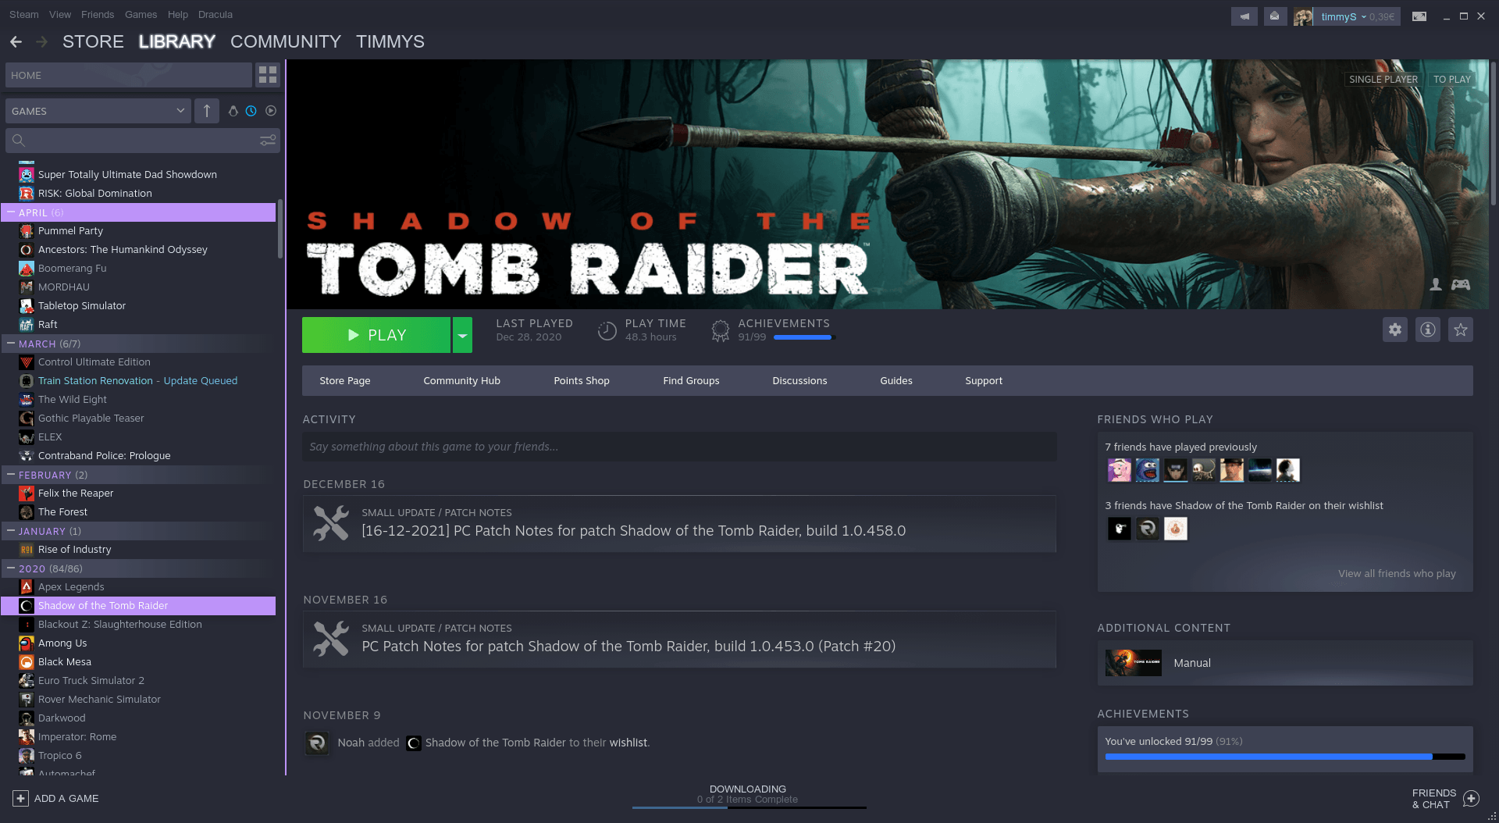Viewport: 1499px width, 823px height.
Task: Click the game info circle icon
Action: pyautogui.click(x=1428, y=330)
